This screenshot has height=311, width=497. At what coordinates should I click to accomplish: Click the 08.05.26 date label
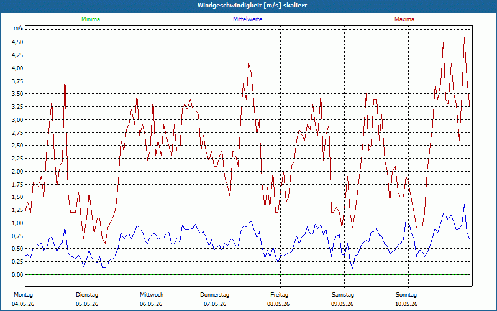click(x=278, y=304)
